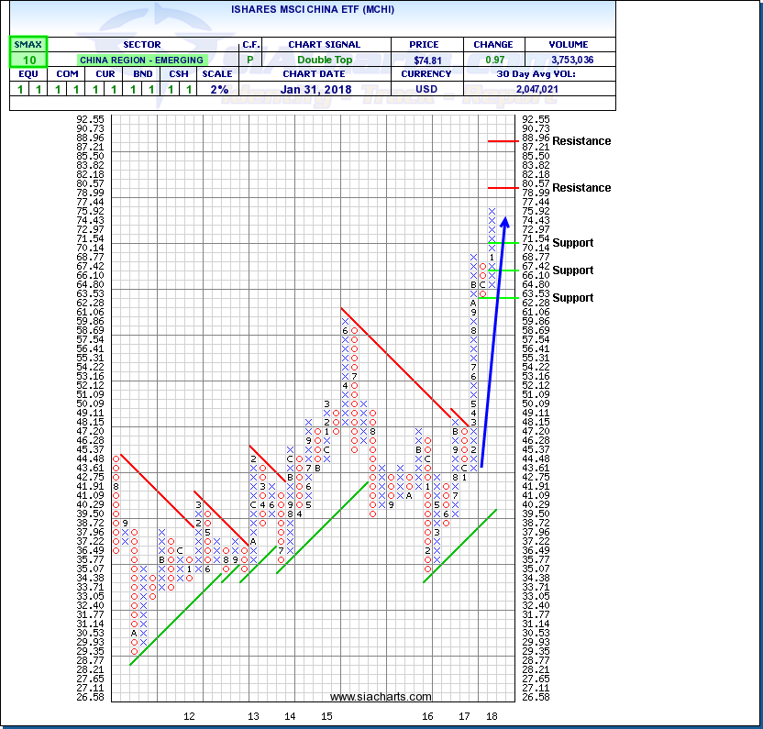Click the EQU column header
This screenshot has height=729, width=763.
[x=28, y=75]
